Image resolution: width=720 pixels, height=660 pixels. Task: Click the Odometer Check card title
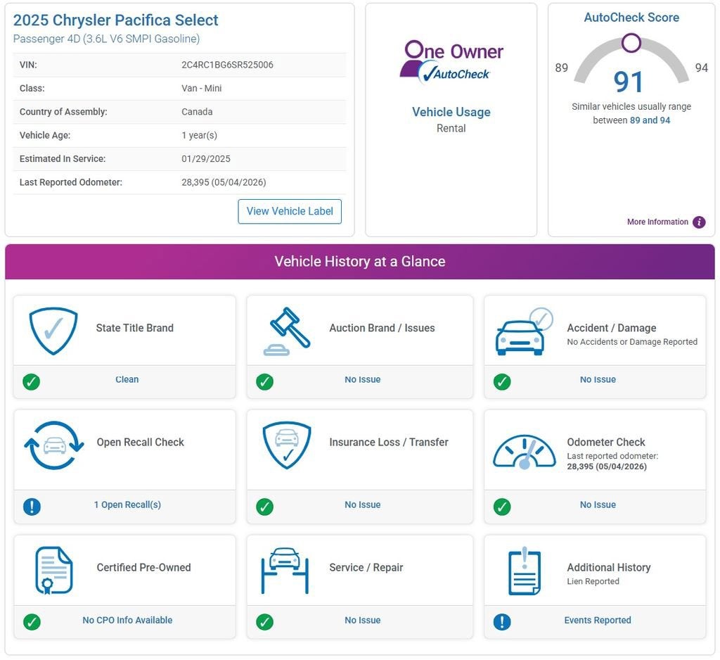tap(605, 442)
